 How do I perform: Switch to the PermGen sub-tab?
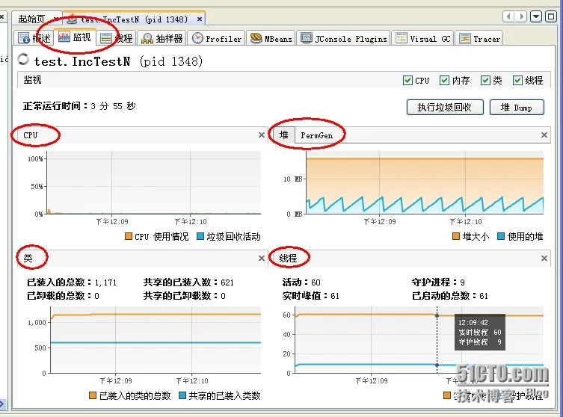coord(317,135)
